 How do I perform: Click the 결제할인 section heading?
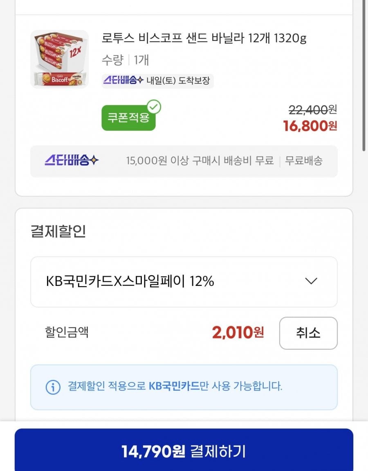(58, 231)
